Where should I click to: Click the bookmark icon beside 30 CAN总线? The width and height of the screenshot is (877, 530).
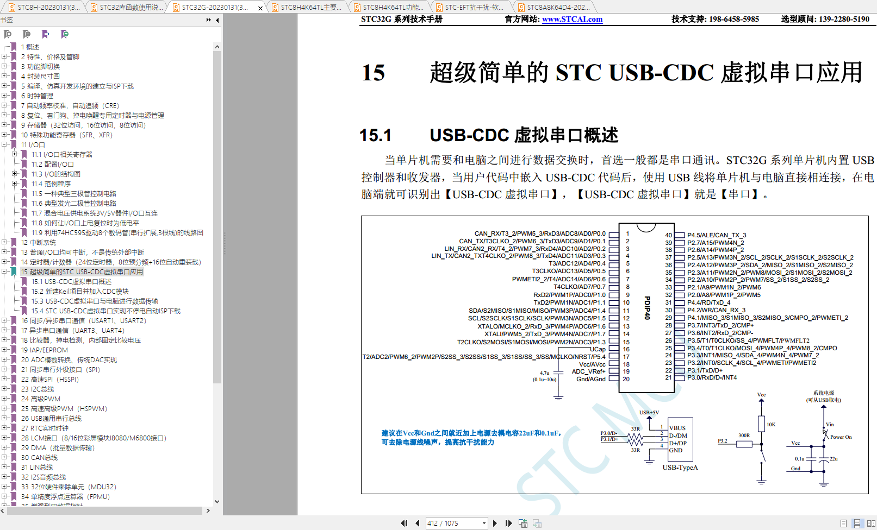14,458
